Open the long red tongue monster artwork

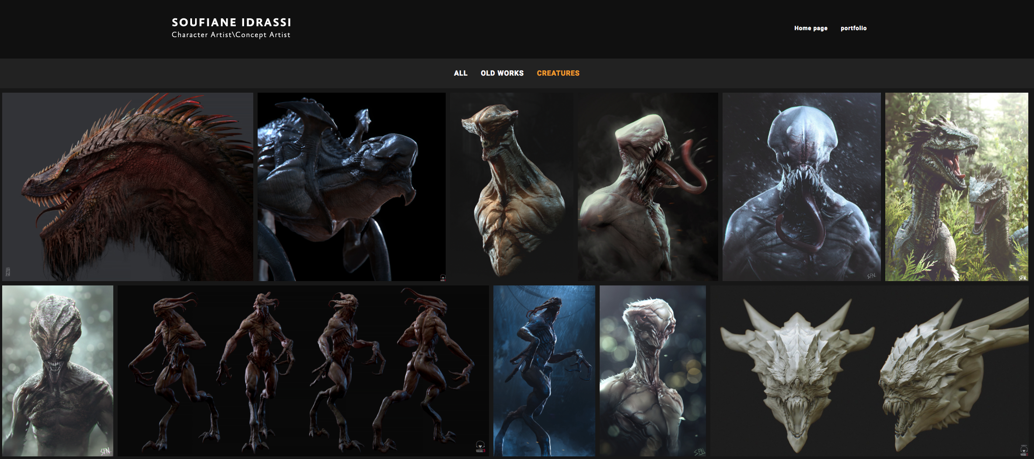tap(647, 187)
